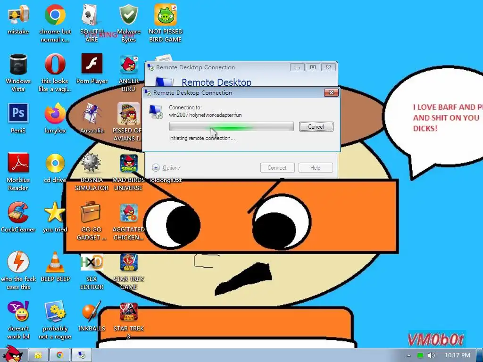
Task: Open the GO GO GADGET briefcase icon
Action: [91, 213]
